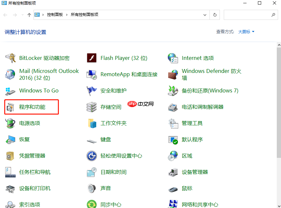Click the 索引选项 magnifier icon
Screen dimensions: 281x208
pyautogui.click(x=10, y=205)
